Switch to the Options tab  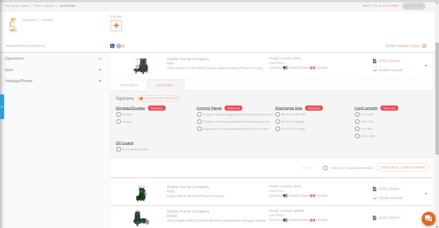(166, 85)
